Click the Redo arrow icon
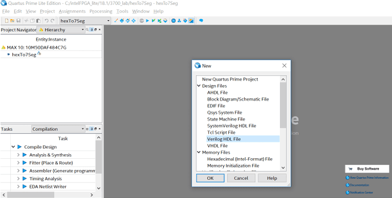This screenshot has width=392, height=198. point(53,21)
